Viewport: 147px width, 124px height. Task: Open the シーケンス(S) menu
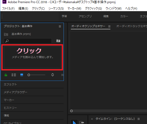click(x=56, y=9)
